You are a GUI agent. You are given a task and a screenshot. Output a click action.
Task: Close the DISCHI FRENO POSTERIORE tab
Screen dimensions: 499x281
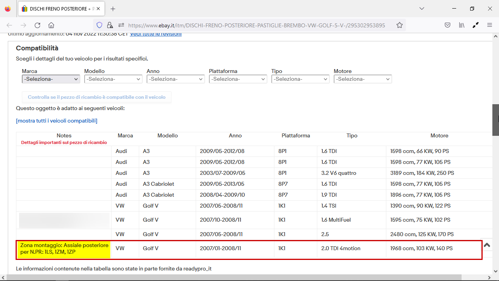[98, 9]
